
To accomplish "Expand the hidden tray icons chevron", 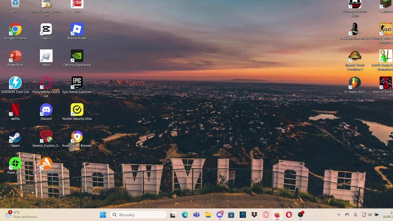I will tap(339, 215).
